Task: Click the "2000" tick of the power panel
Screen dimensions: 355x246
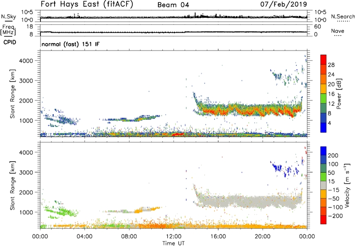Action: (x=26, y=100)
